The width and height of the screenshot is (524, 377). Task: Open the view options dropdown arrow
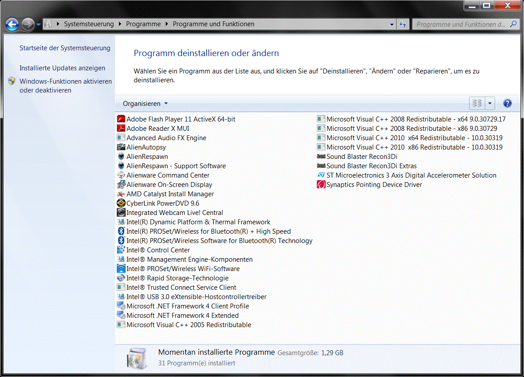click(490, 104)
